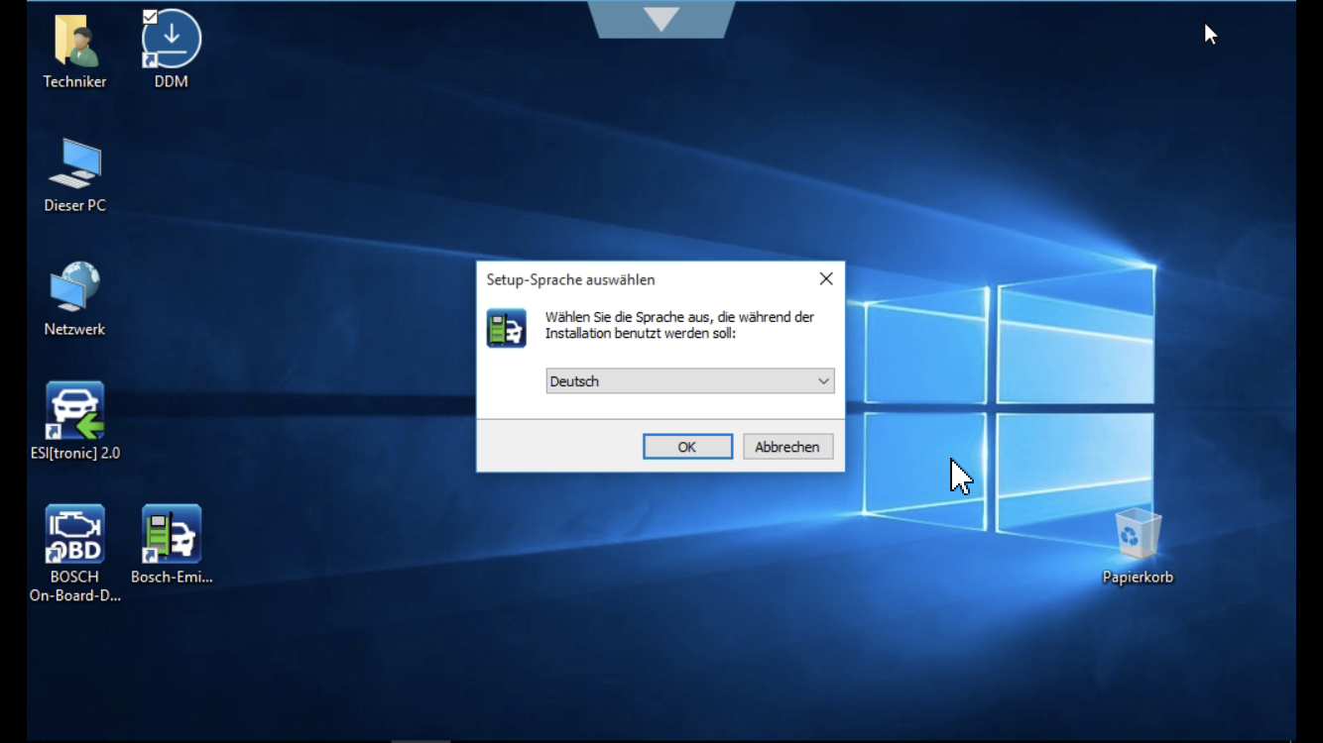This screenshot has height=743, width=1323.
Task: Open the Techniker folder icon
Action: (74, 41)
